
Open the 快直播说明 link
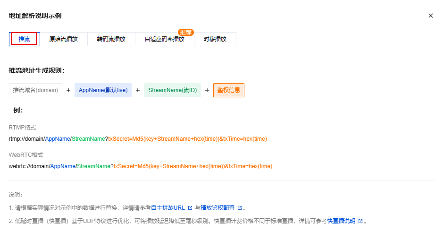341,221
